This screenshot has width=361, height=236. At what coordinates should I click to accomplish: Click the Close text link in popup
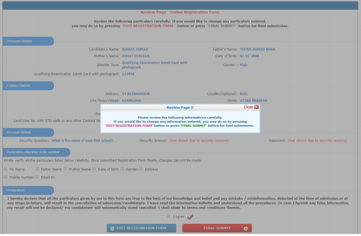pyautogui.click(x=248, y=107)
